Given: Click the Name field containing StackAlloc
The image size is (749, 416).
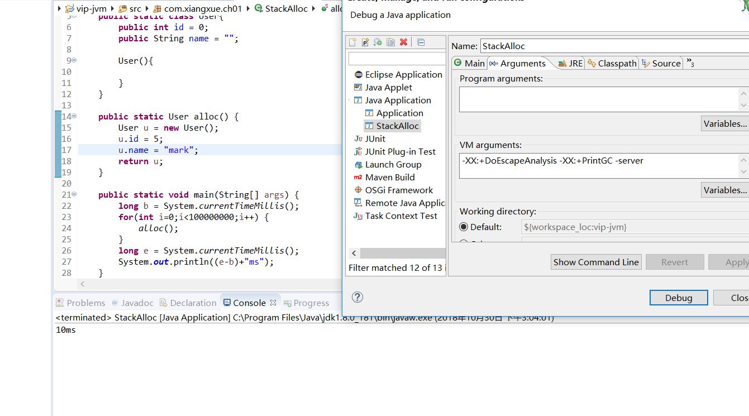Looking at the screenshot, I should tap(614, 46).
